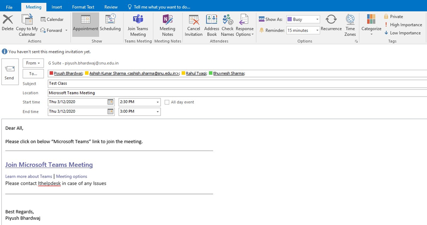Select Ashish Kumar Sharma recipient
The width and height of the screenshot is (427, 225).
(x=134, y=73)
